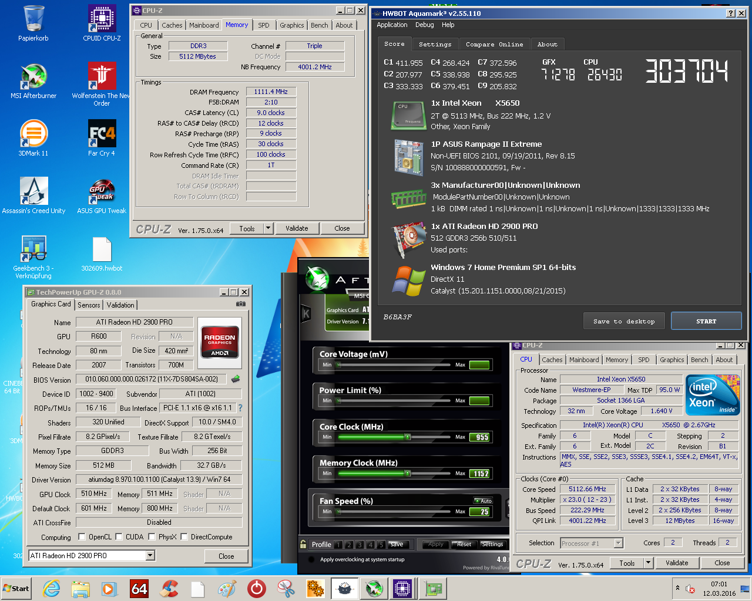Select Afterburner profile slot 3
This screenshot has height=601, width=752.
pyautogui.click(x=360, y=545)
